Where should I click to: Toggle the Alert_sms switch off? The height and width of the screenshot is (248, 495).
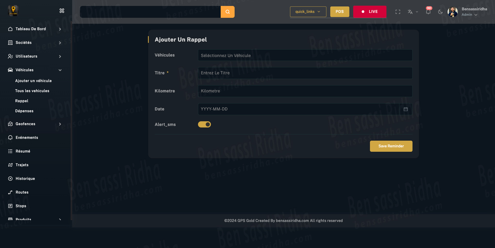(x=204, y=124)
